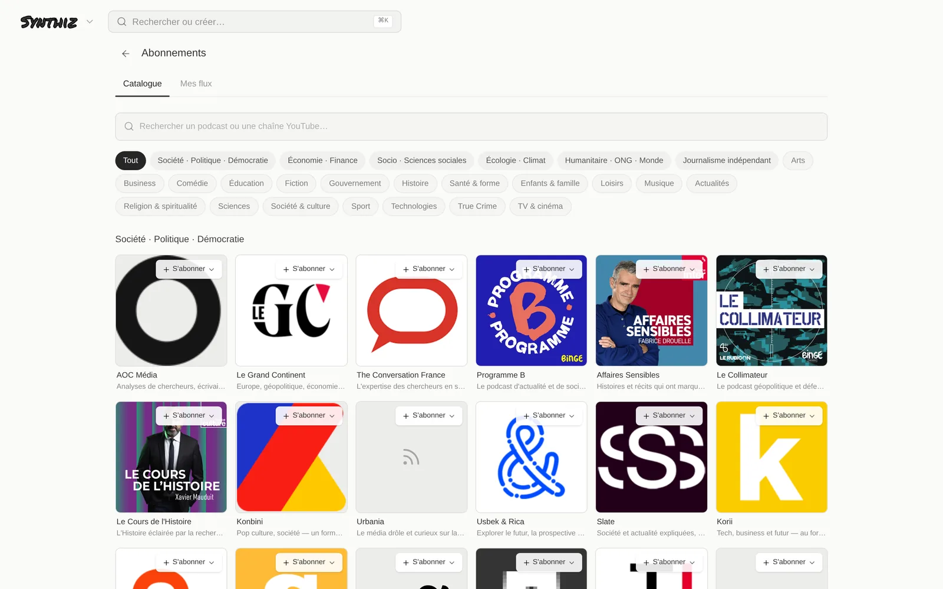943x589 pixels.
Task: Click the plus icon in Korii's S'abonner
Action: 766,416
